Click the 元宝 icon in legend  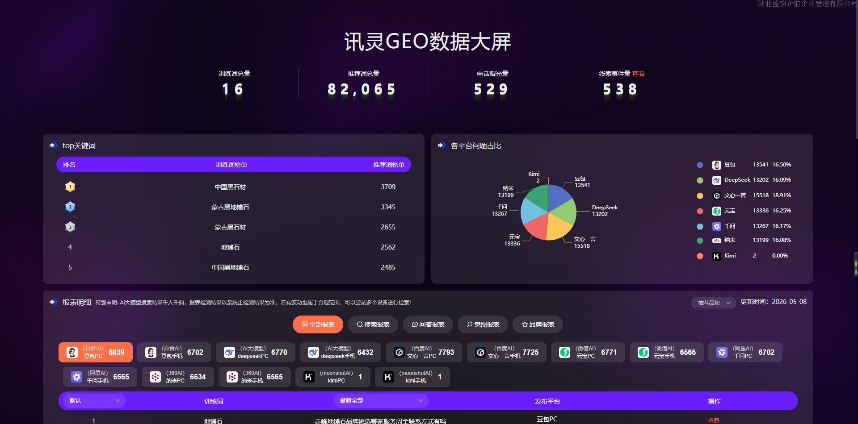coord(717,211)
